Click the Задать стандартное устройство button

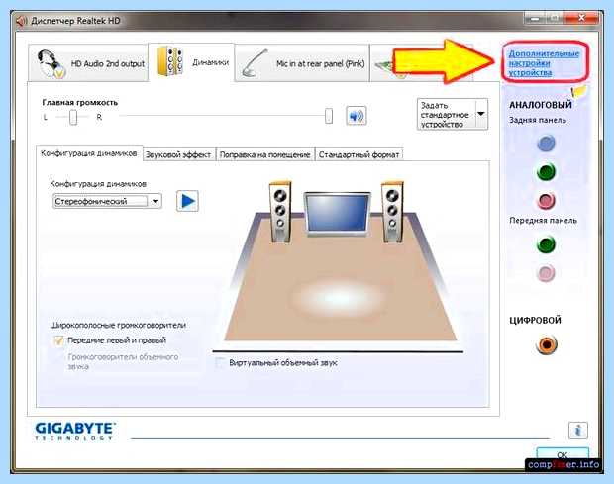coord(446,114)
